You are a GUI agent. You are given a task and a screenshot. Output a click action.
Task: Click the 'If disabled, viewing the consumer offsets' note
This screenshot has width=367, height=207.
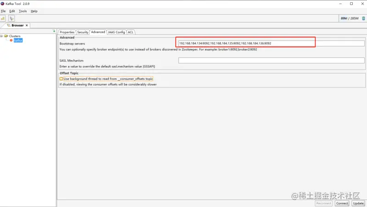(x=108, y=84)
